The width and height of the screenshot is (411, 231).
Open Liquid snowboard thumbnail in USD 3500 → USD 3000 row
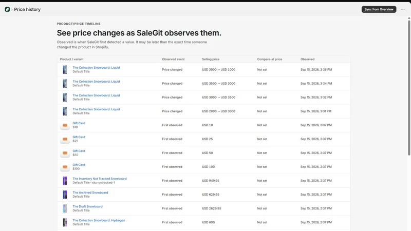65,84
